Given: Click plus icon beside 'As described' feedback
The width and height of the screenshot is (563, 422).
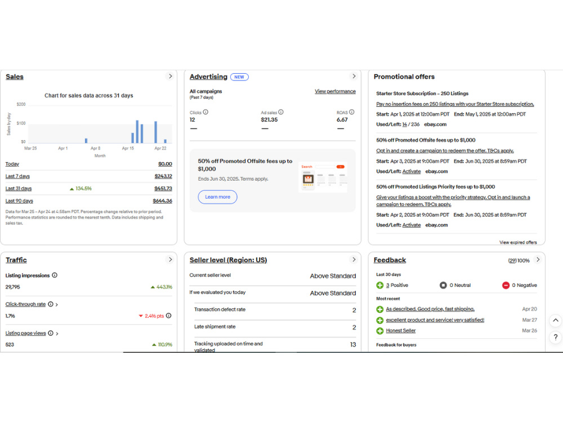Looking at the screenshot, I should 380,309.
